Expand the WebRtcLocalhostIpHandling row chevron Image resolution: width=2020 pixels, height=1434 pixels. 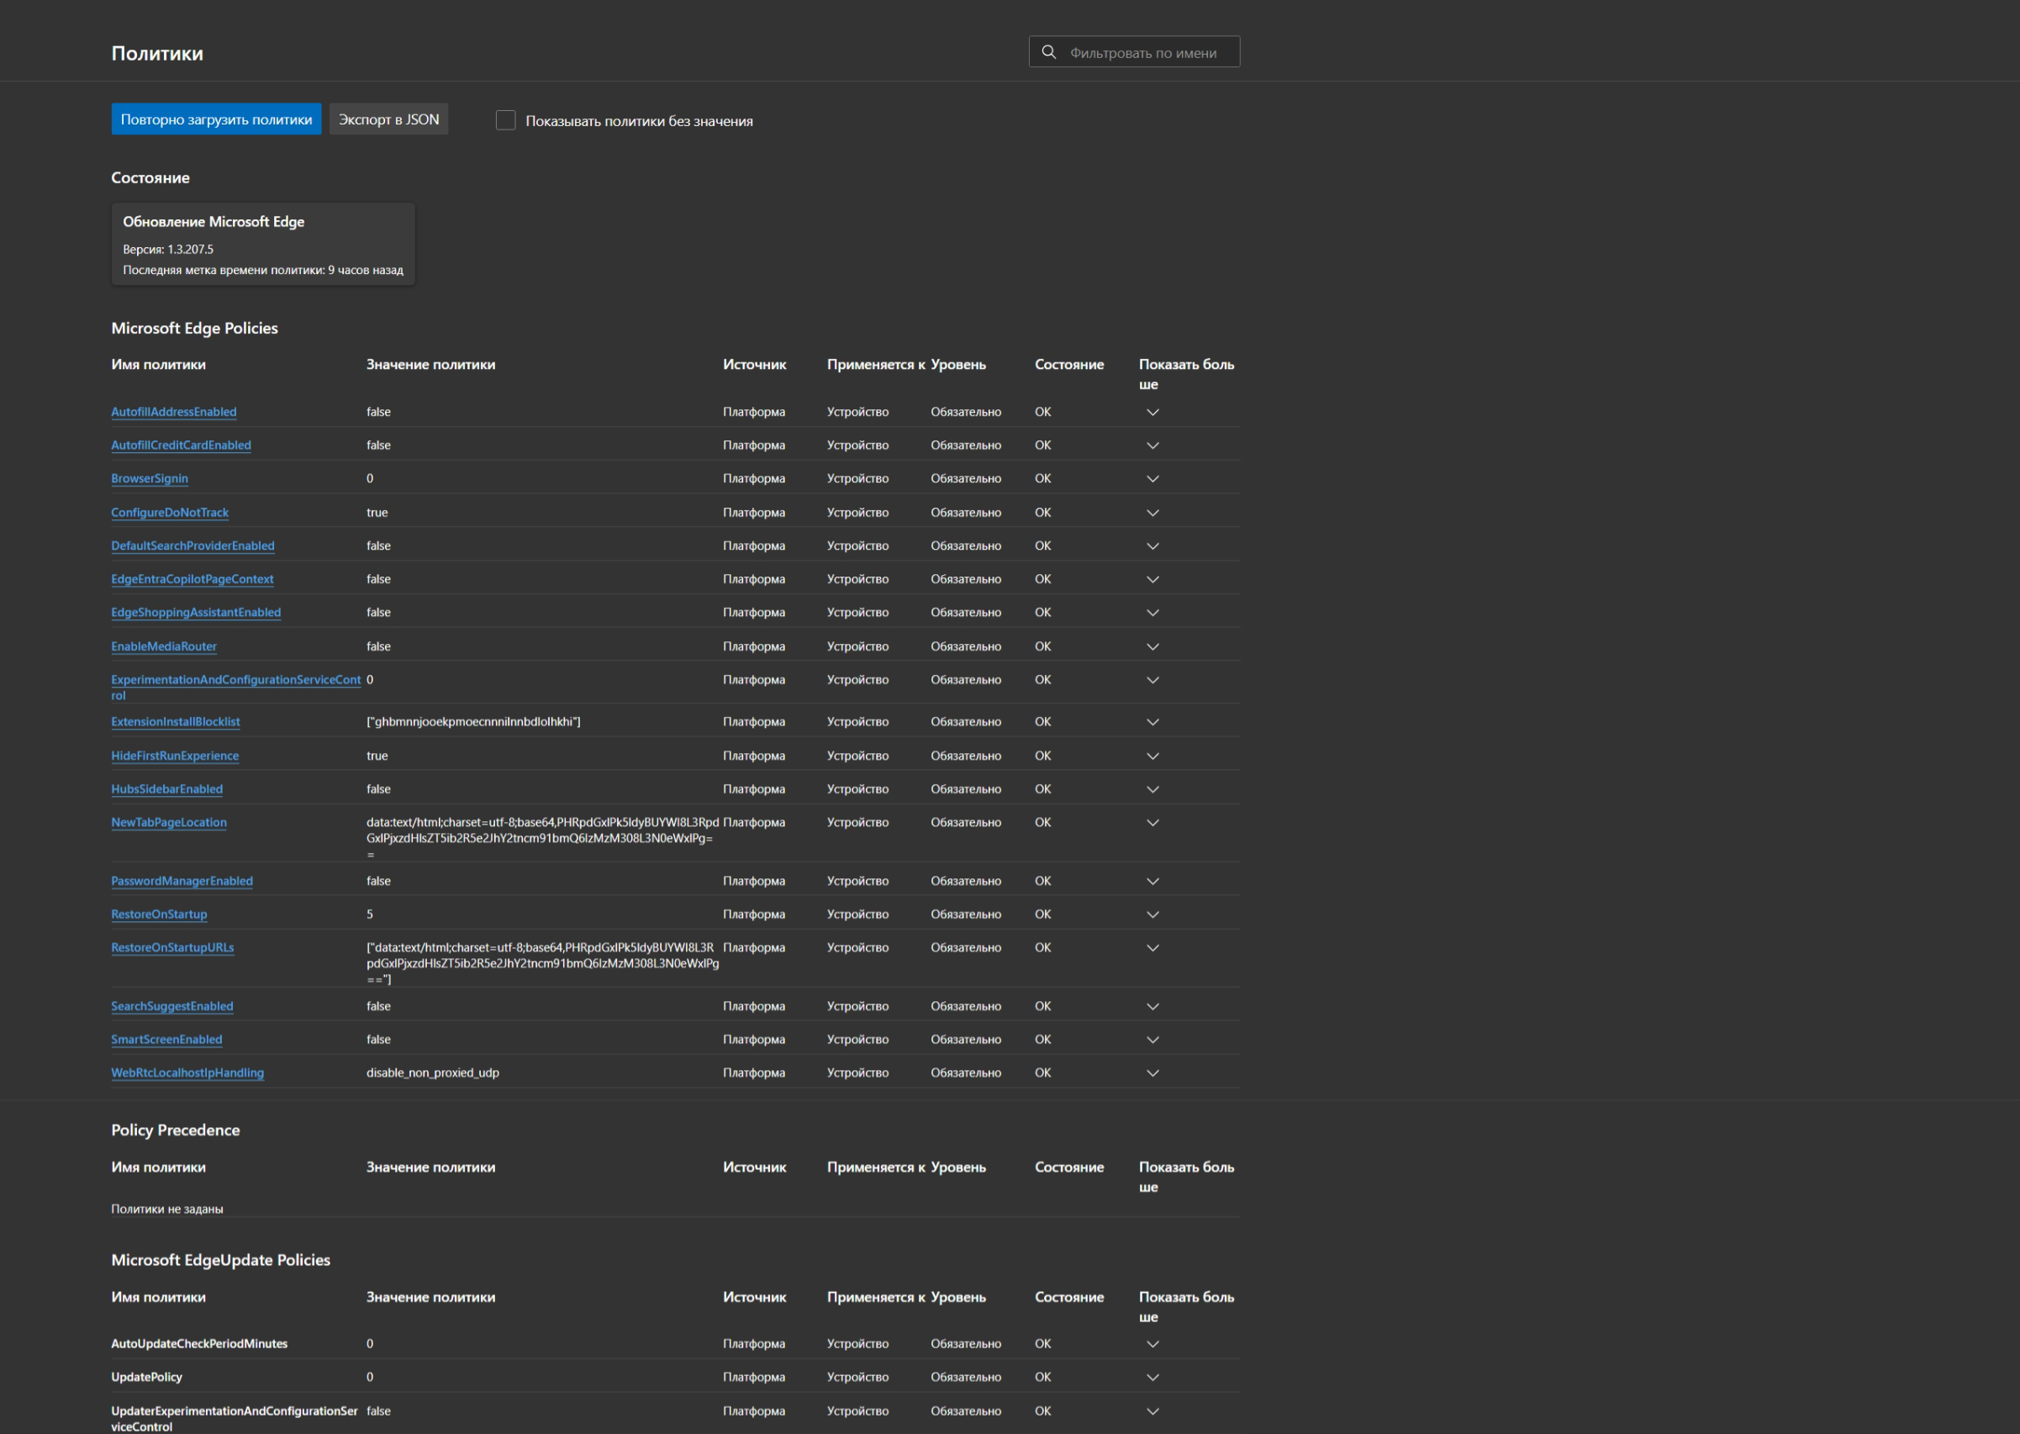click(1152, 1073)
